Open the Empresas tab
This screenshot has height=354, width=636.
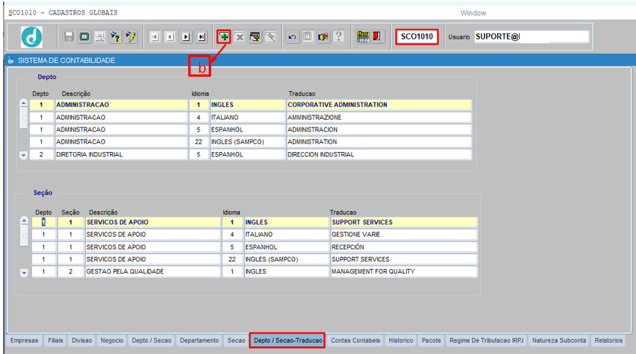(24, 340)
